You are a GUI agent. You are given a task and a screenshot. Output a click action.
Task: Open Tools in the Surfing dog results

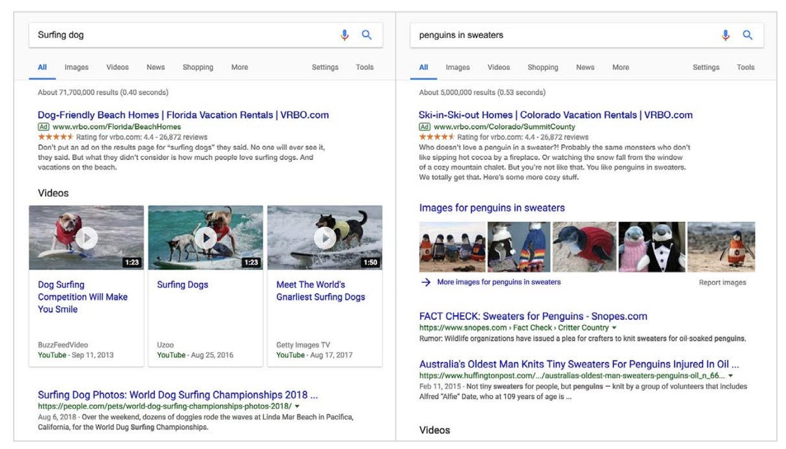tap(364, 67)
